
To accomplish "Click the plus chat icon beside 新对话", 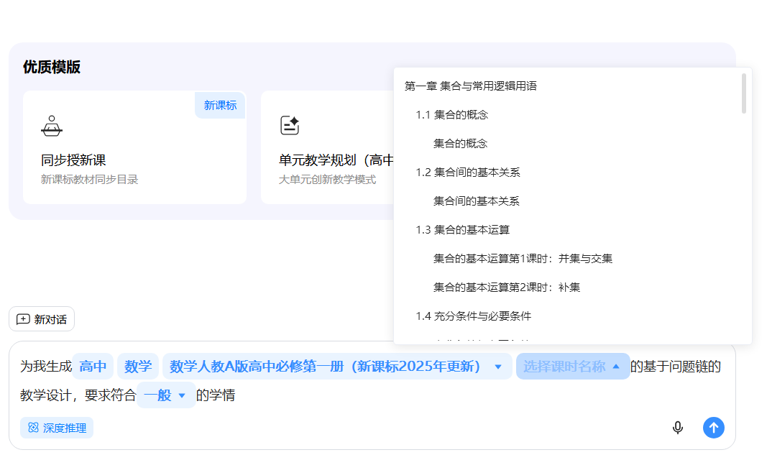I will pos(24,318).
